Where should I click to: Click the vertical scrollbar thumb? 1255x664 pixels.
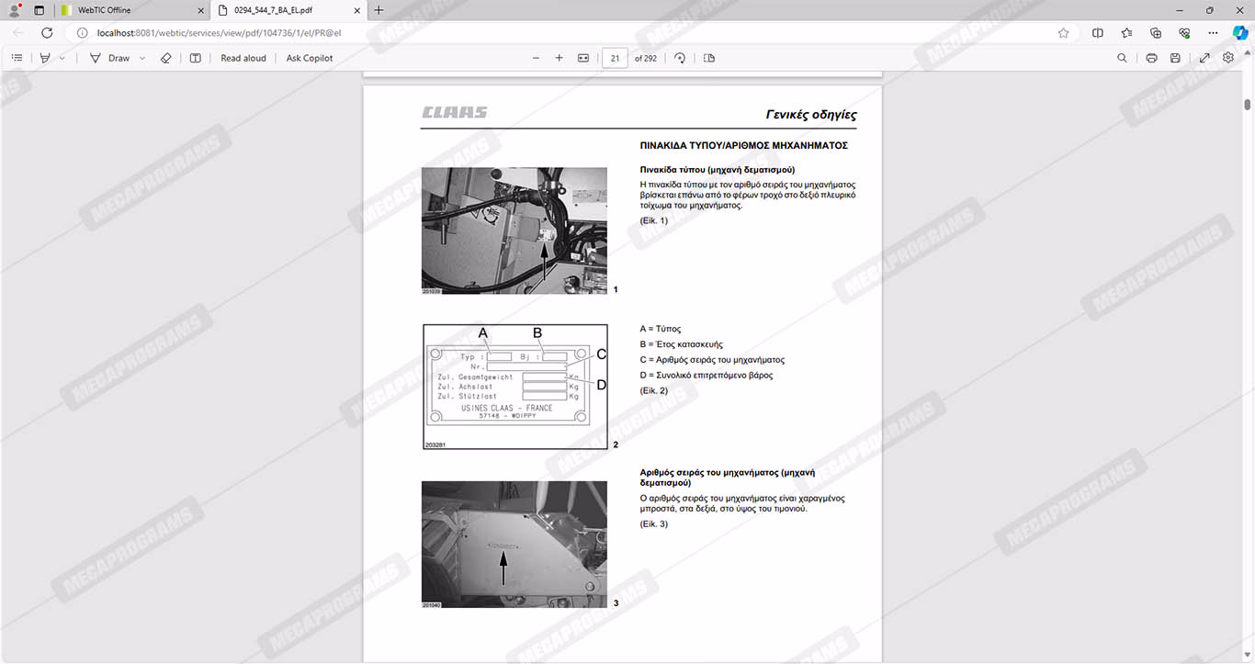(x=1248, y=104)
